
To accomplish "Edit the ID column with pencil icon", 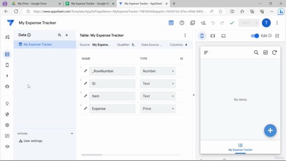I will point(85,84).
